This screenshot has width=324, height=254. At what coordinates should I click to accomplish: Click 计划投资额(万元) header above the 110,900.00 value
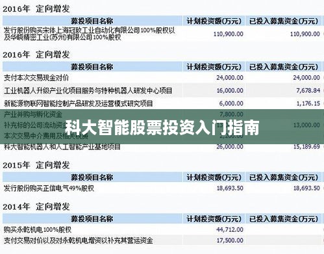[214, 21]
